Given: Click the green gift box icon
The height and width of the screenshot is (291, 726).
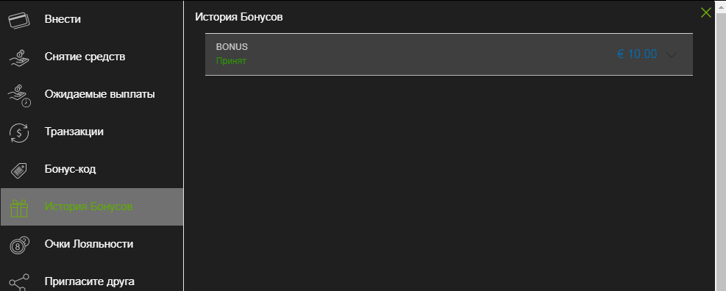Looking at the screenshot, I should click(x=19, y=207).
